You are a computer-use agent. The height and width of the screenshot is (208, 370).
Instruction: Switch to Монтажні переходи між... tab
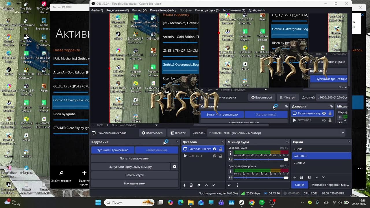pyautogui.click(x=330, y=185)
